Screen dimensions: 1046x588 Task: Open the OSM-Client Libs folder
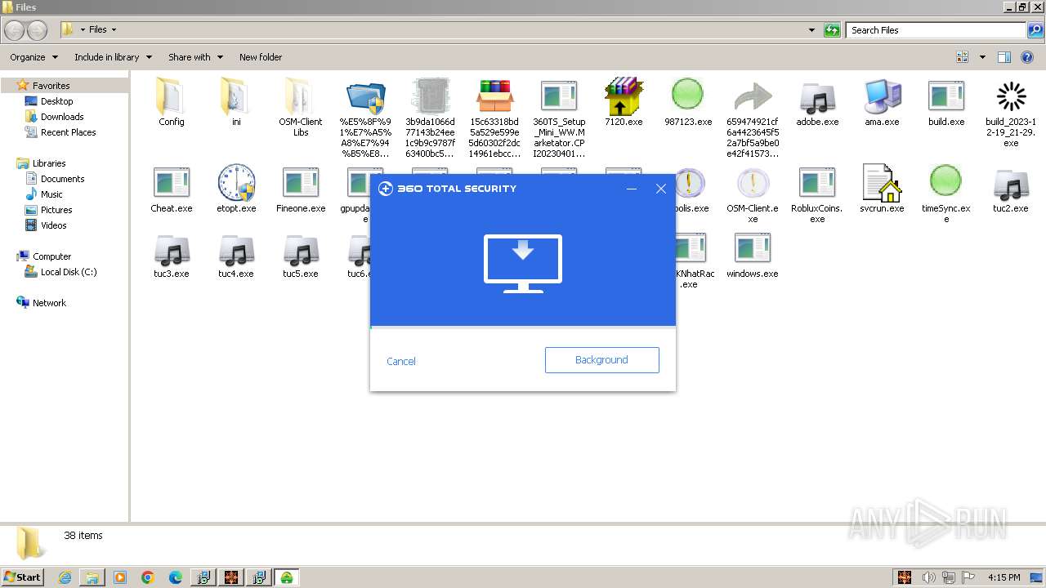pos(301,108)
